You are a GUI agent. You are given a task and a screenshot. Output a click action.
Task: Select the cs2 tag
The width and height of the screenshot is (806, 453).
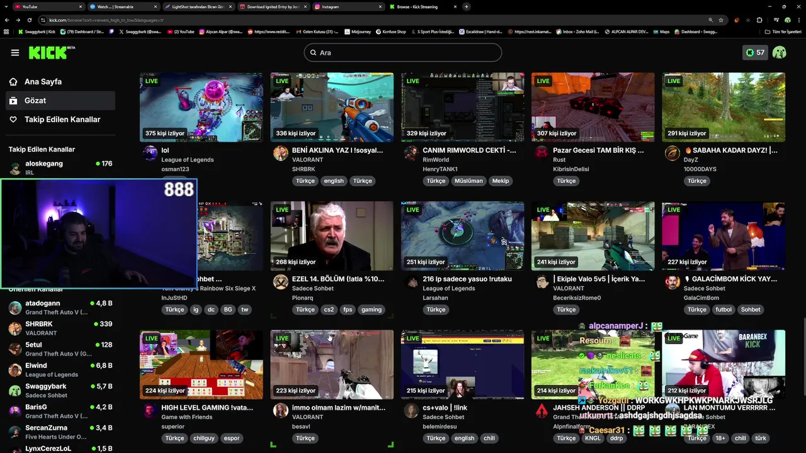[329, 310]
